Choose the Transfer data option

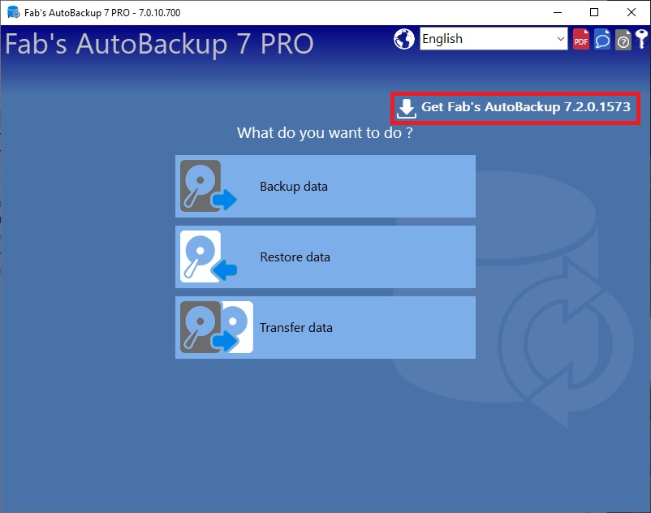[x=325, y=327]
